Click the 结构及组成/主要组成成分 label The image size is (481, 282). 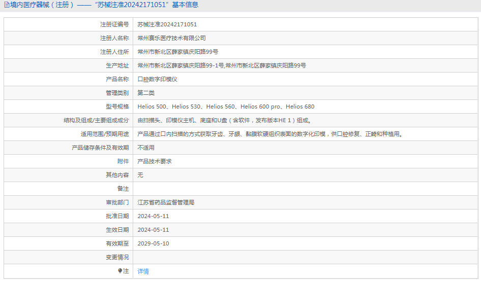96,121
